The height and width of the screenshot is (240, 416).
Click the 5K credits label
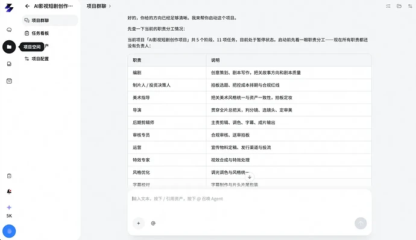(x=9, y=216)
